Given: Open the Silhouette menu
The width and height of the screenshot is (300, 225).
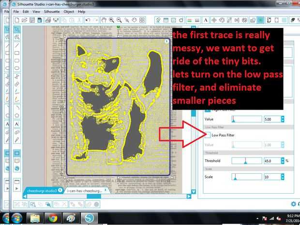Looking at the screenshot, I should tap(52, 12).
